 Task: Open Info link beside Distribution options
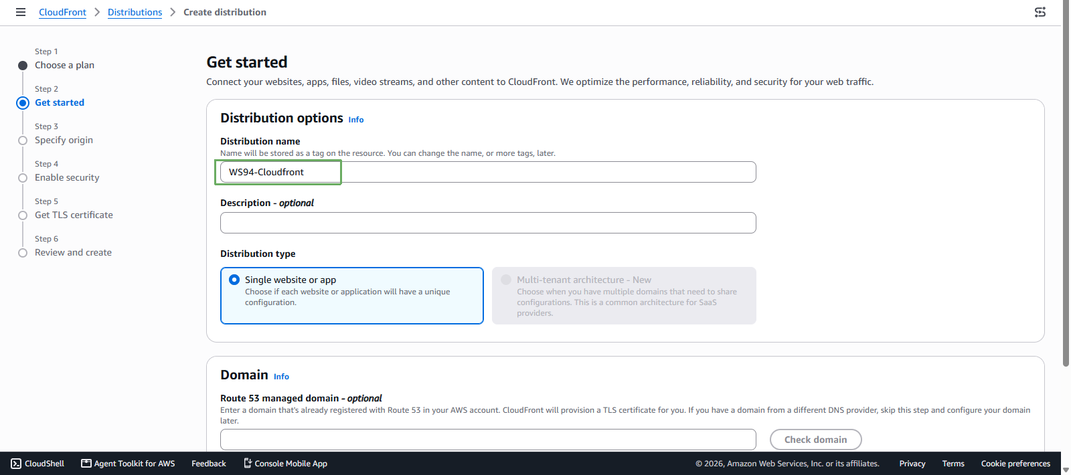356,120
